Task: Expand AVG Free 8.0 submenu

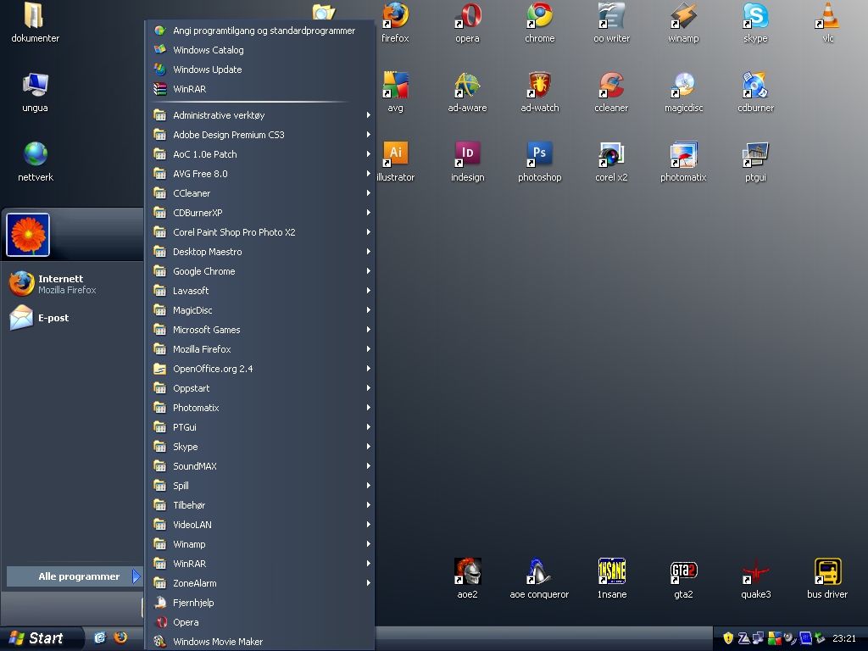Action: point(261,173)
